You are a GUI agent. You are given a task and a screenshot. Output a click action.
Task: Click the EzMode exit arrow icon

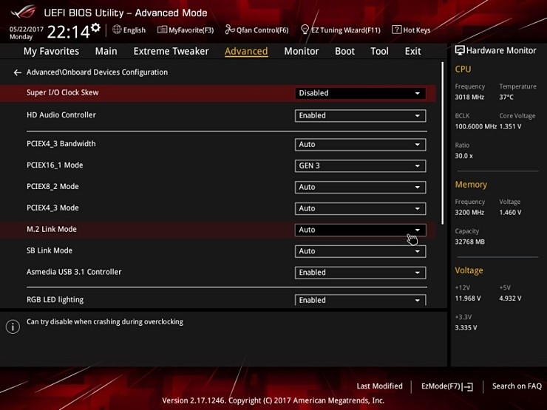click(469, 386)
